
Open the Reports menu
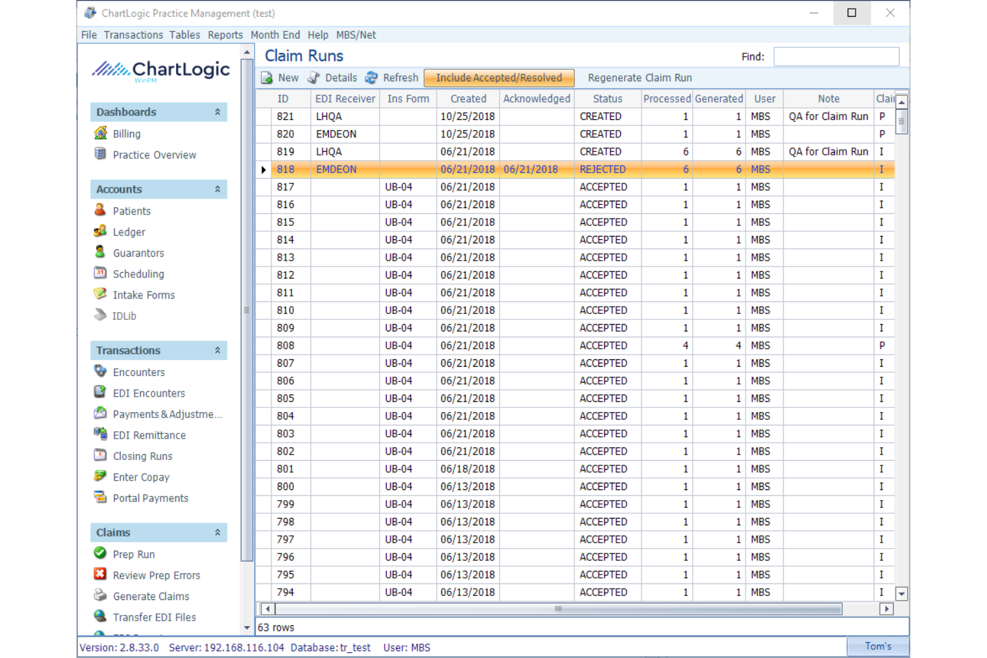tap(225, 35)
